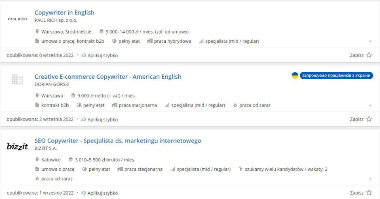The image size is (380, 199).
Task: Click location pin icon next to Warszawa, Śródmieście
Action: point(37,31)
